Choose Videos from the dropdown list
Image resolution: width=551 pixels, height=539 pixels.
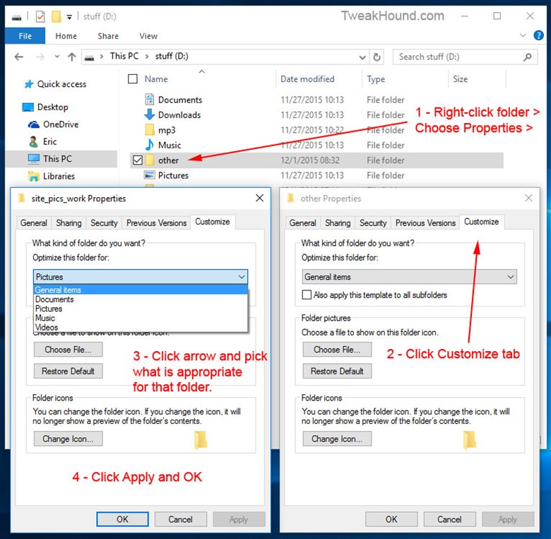point(141,327)
